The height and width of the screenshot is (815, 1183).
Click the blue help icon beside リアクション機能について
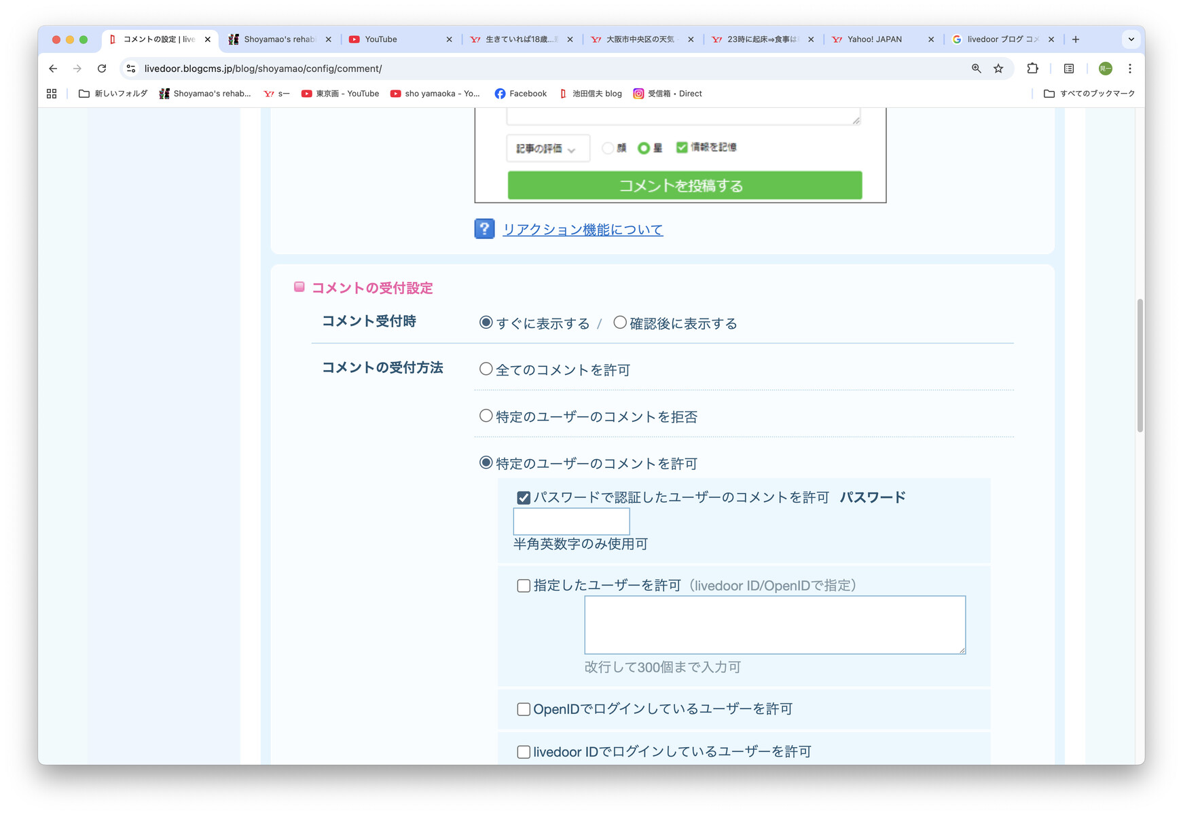[484, 230]
